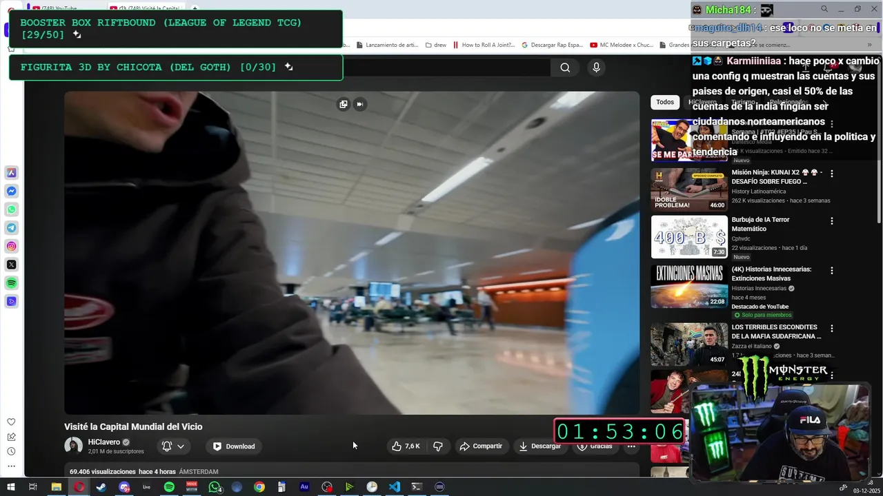
Task: Open options for Burbuja de IA video
Action: (832, 221)
